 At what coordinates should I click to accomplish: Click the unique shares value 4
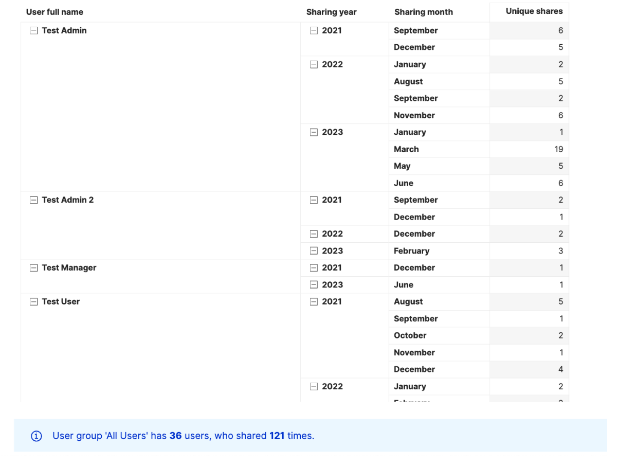[560, 369]
